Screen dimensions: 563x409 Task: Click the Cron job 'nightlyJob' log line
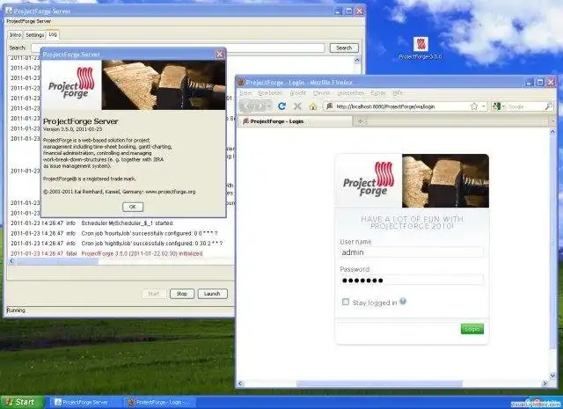tap(117, 243)
